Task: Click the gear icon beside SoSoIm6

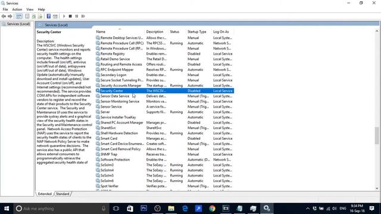Action: pos(98,181)
